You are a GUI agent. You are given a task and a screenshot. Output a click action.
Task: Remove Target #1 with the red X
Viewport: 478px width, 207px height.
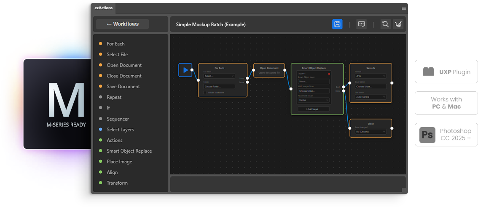coord(329,74)
